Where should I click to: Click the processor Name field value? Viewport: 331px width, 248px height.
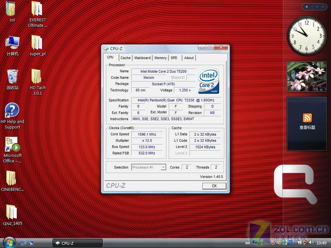coord(163,72)
